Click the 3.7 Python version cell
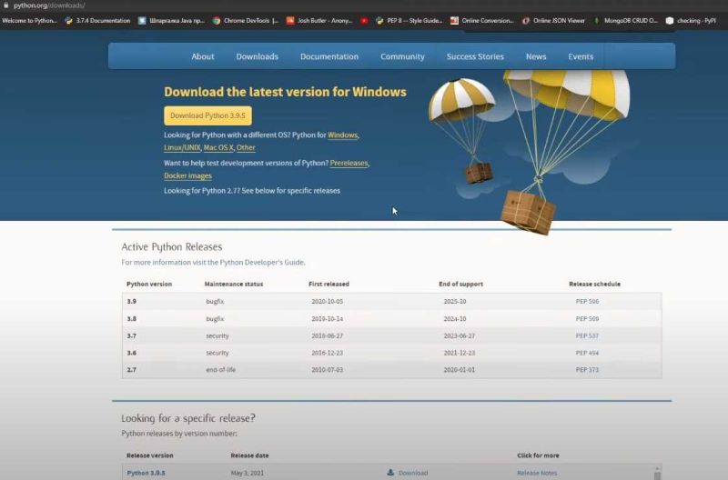The image size is (728, 480). 131,335
